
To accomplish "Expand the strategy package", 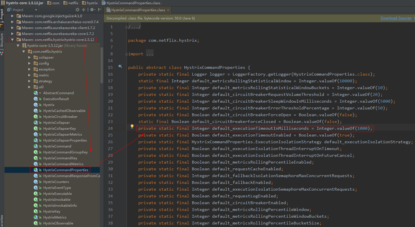I will 29,81.
